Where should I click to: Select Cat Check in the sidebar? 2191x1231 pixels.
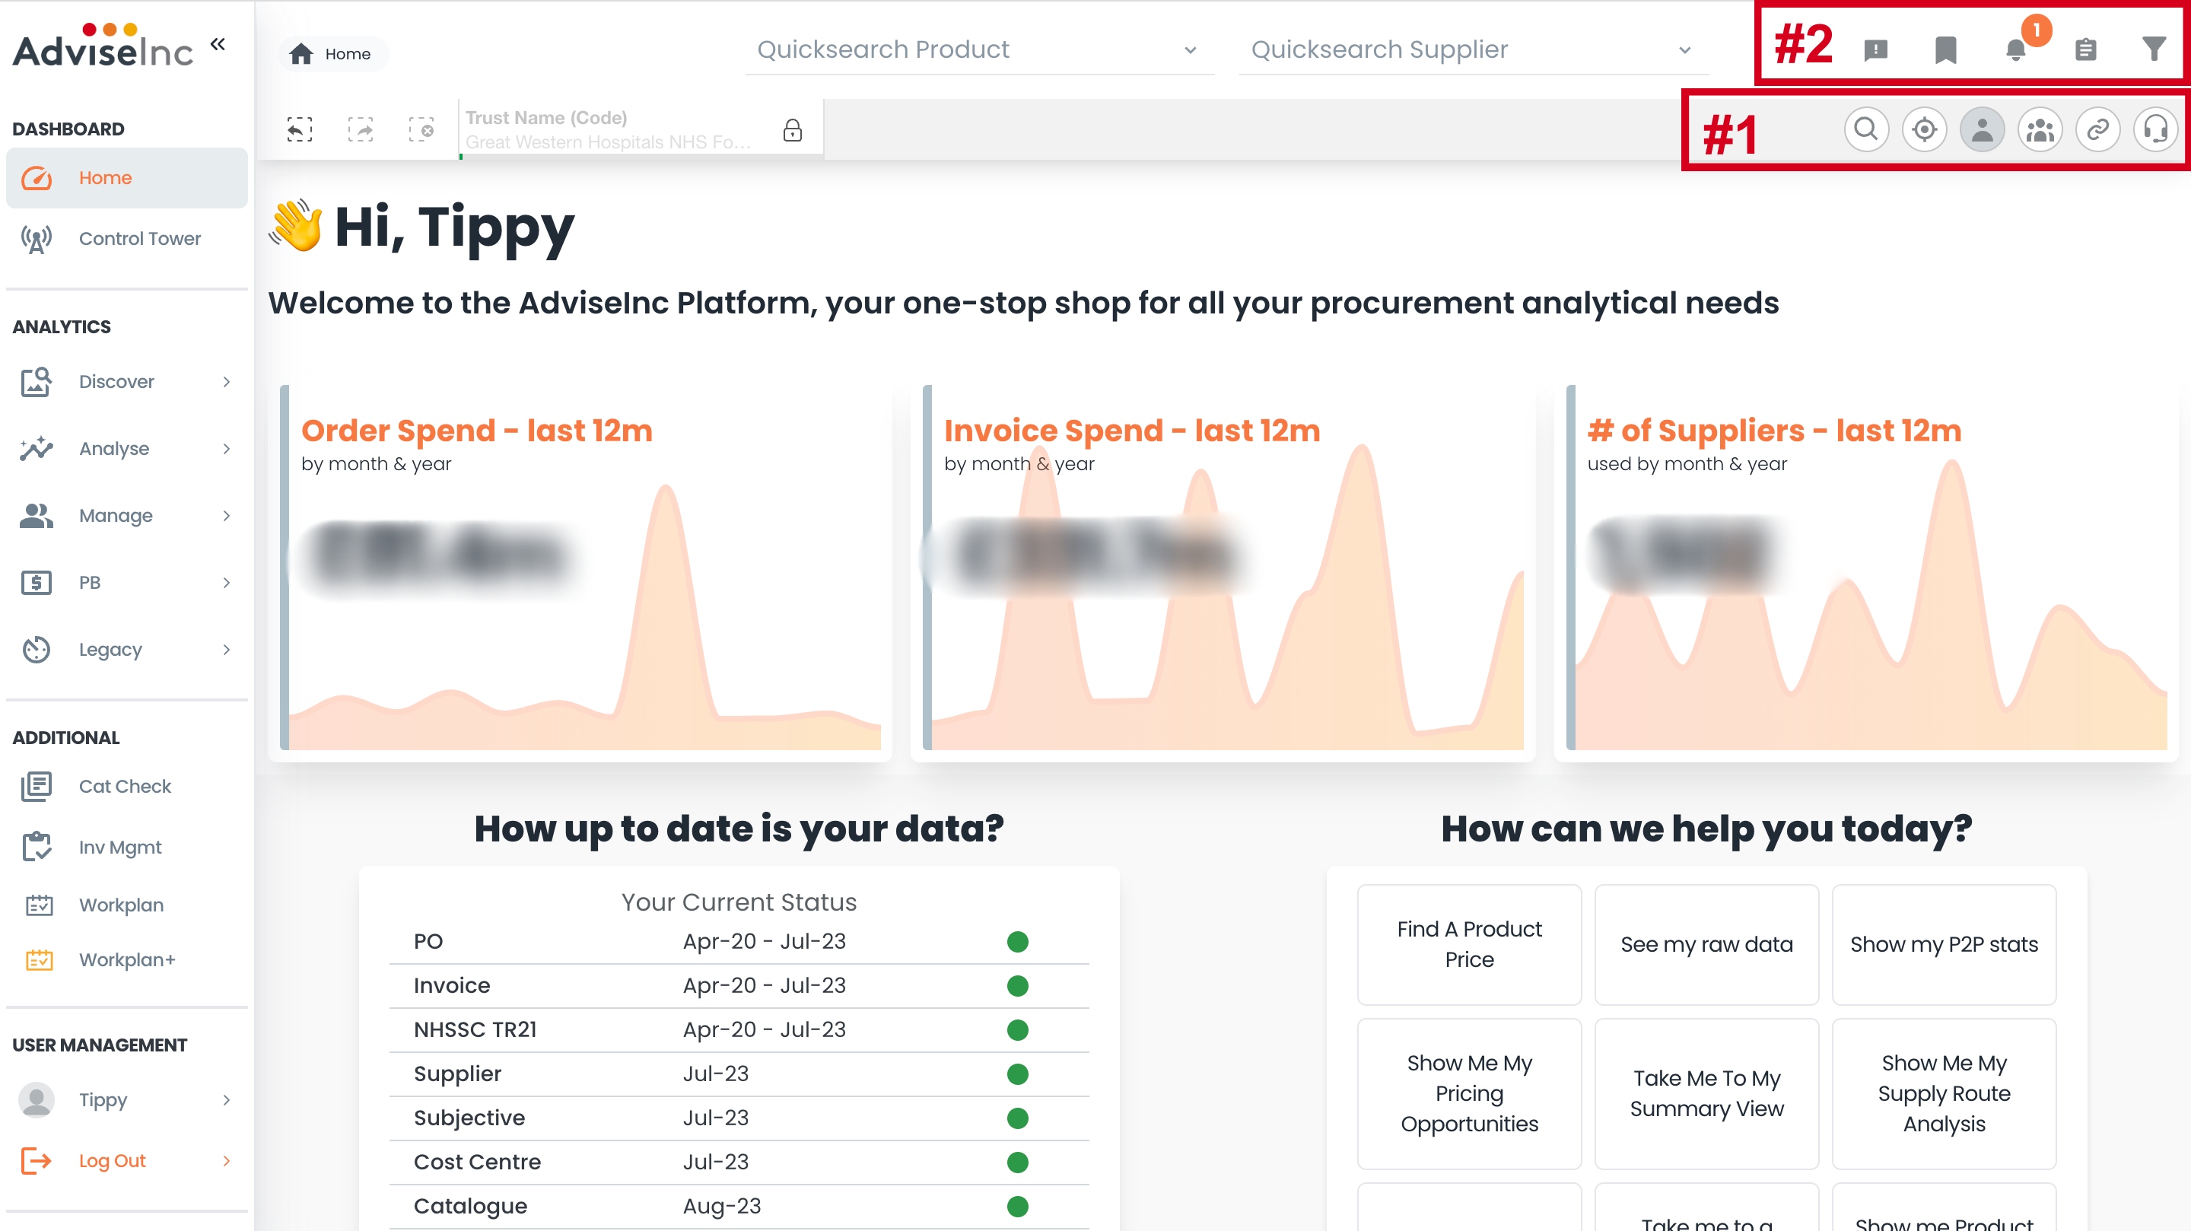point(124,786)
